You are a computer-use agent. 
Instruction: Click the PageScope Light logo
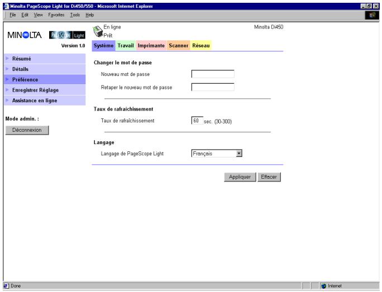67,35
